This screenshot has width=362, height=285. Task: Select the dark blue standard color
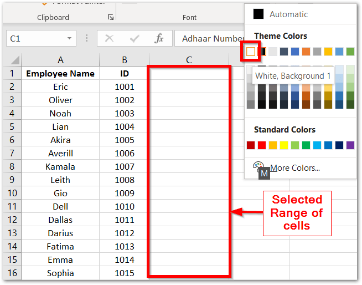click(x=339, y=145)
